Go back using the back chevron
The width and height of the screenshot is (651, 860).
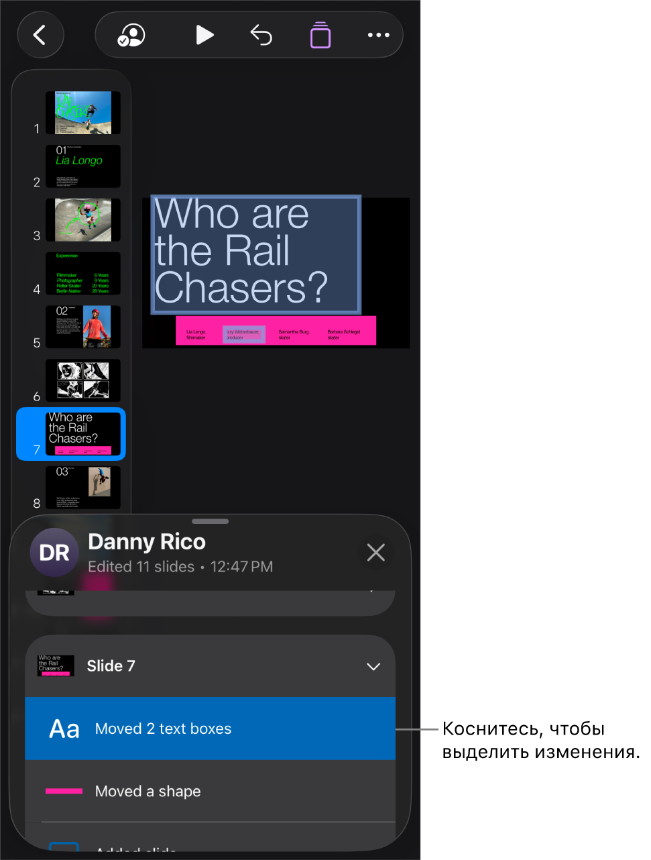click(40, 35)
